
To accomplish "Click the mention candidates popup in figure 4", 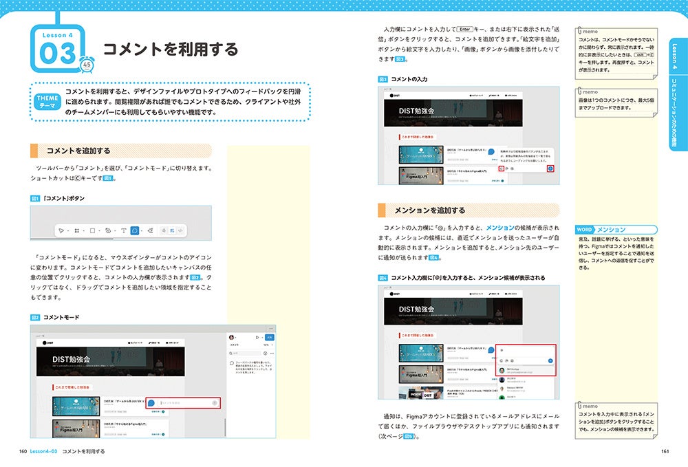I will (526, 382).
